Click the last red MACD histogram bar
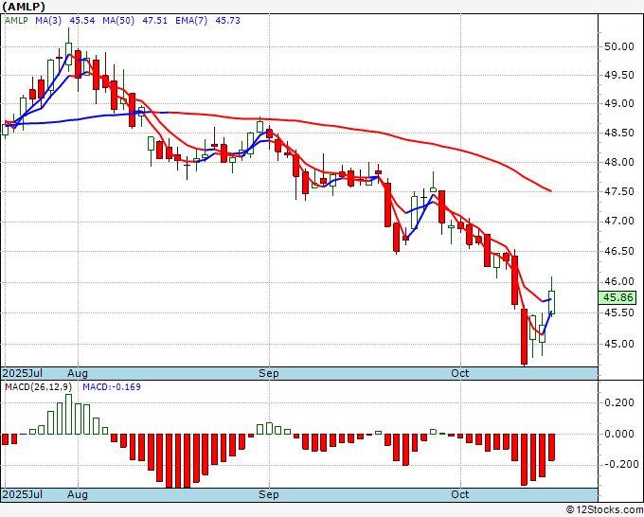The image size is (644, 517). coord(551,447)
